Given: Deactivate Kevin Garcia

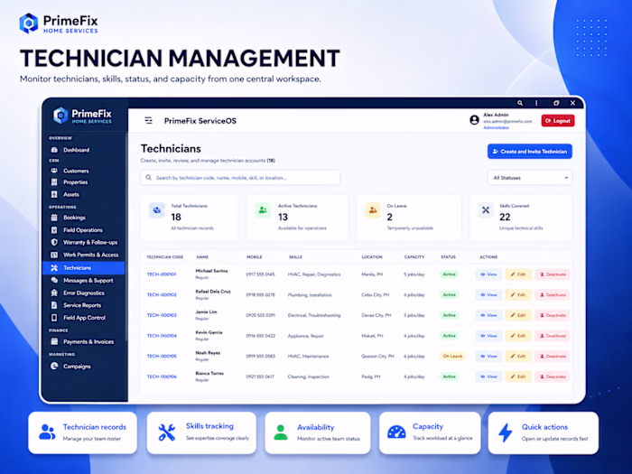Looking at the screenshot, I should 553,336.
